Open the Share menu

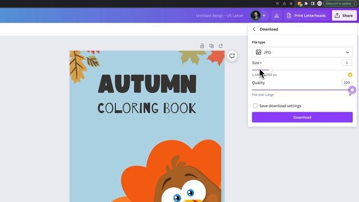(x=344, y=16)
